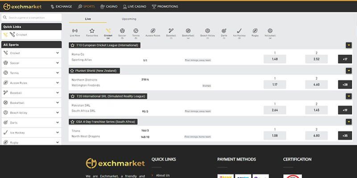Bet 2.64 on Pakistan SRL
Image resolution: width=357 pixels, height=178 pixels.
coord(275,110)
